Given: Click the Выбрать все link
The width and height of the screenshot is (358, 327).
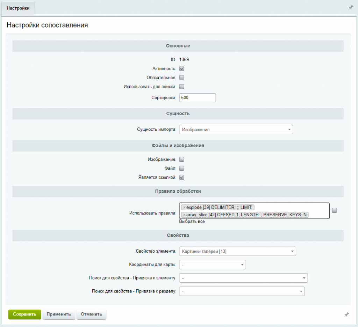Looking at the screenshot, I should click(192, 221).
